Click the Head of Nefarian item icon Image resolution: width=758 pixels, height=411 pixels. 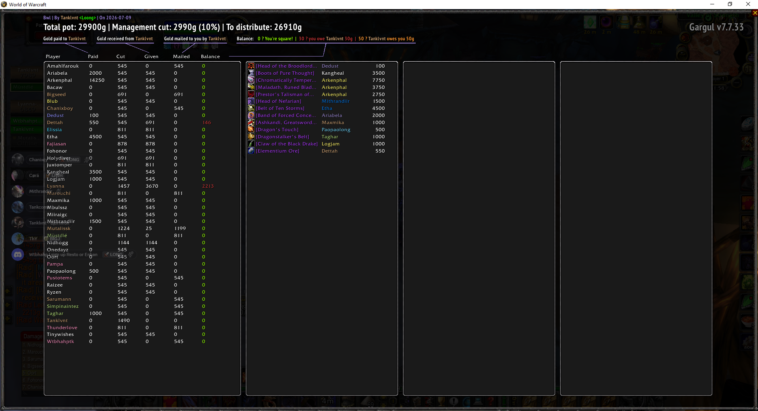[251, 101]
